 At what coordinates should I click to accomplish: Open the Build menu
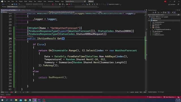pos(26,1)
